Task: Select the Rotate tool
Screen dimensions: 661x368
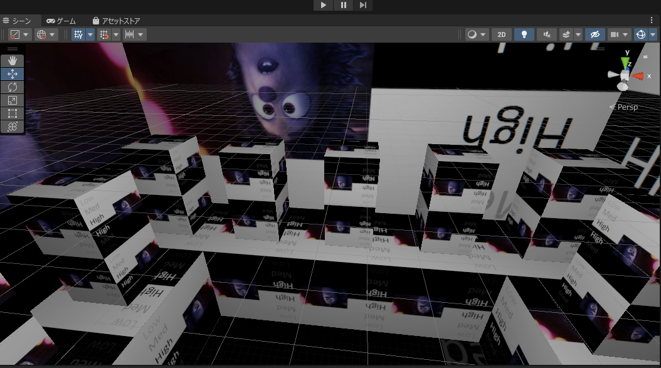Action: click(12, 87)
